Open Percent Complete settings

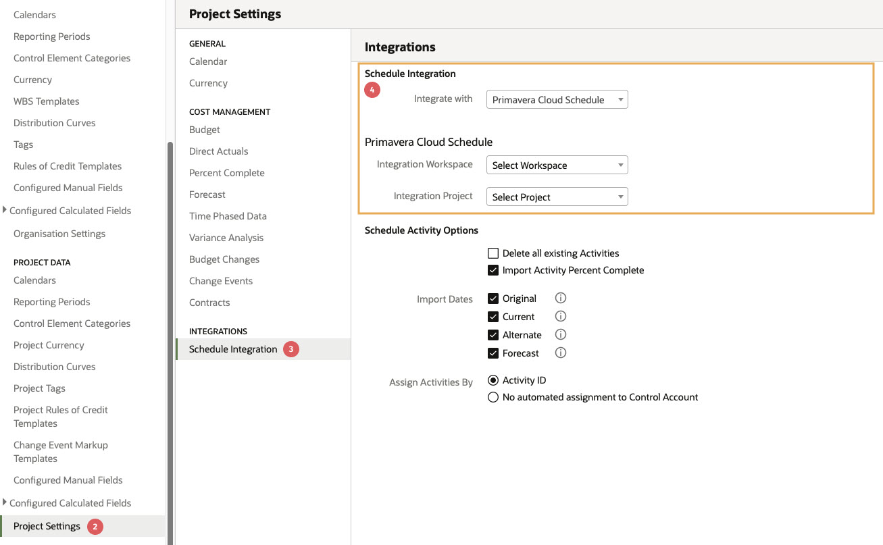(227, 173)
